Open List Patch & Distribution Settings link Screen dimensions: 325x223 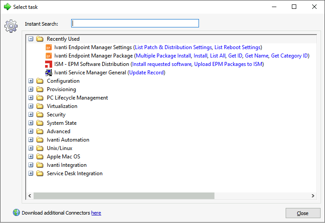173,47
